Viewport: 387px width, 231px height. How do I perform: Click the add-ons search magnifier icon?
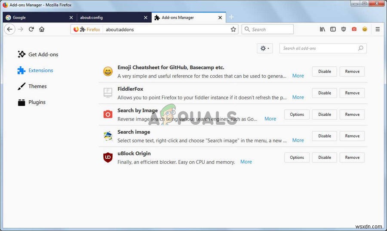(361, 48)
